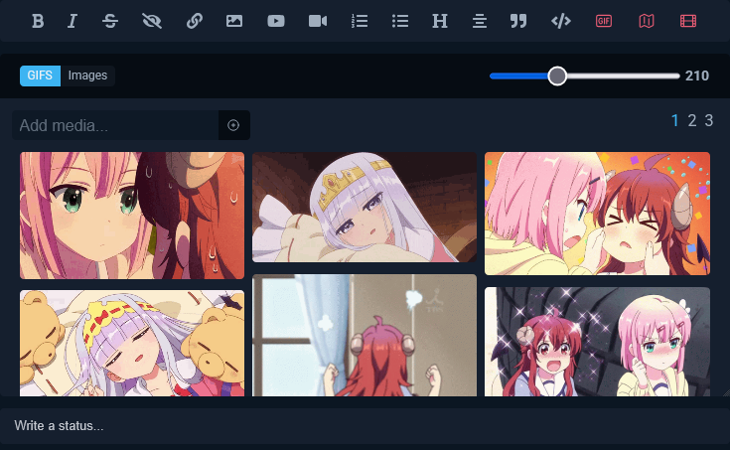Insert a header with H icon
Image resolution: width=730 pixels, height=450 pixels.
click(439, 21)
